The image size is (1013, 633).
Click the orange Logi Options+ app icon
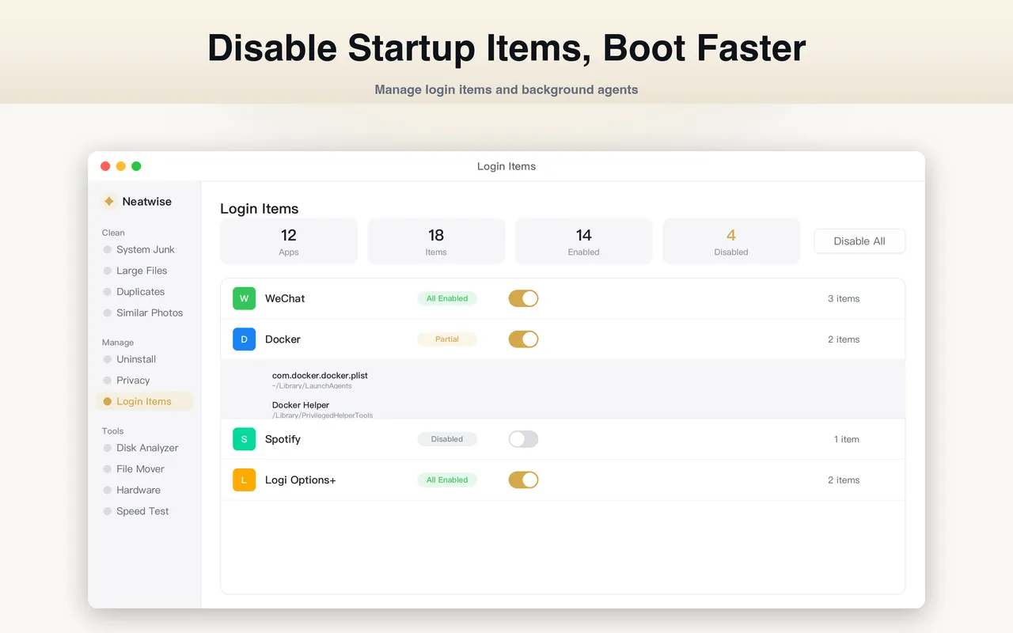point(244,480)
